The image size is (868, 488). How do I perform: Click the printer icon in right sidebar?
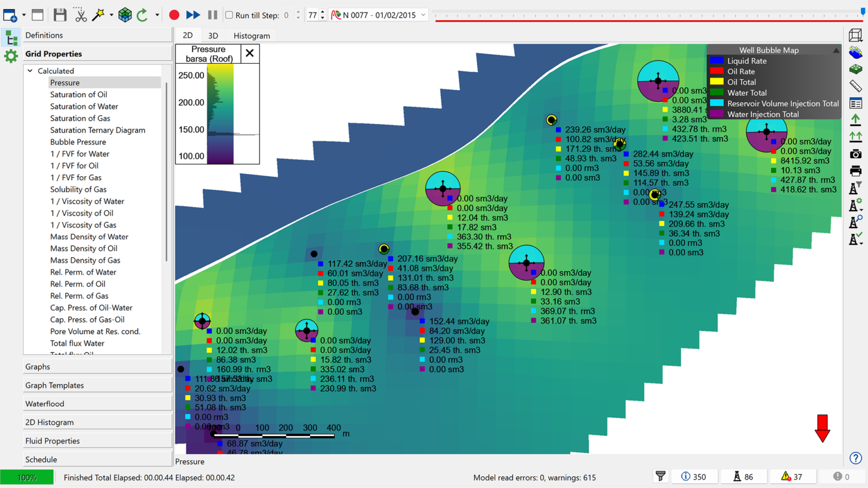856,171
